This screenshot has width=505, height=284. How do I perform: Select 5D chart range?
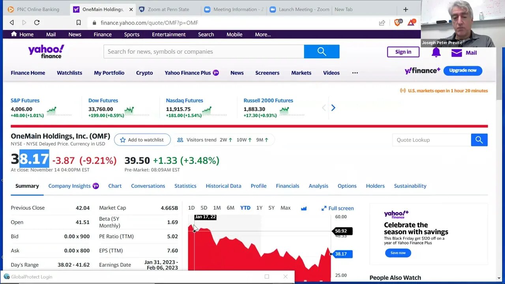[204, 208]
